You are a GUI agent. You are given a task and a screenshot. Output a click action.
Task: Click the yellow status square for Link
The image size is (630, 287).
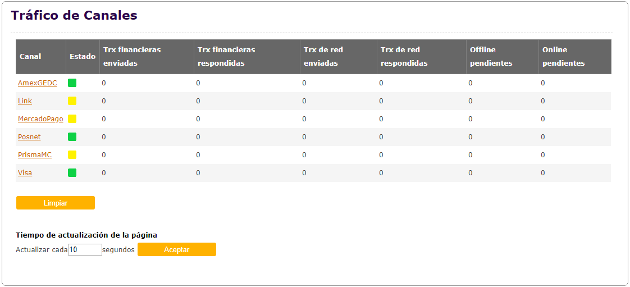point(72,101)
